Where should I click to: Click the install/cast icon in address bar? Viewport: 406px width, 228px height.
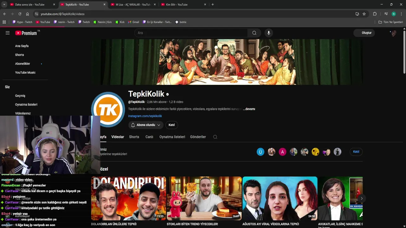click(357, 14)
